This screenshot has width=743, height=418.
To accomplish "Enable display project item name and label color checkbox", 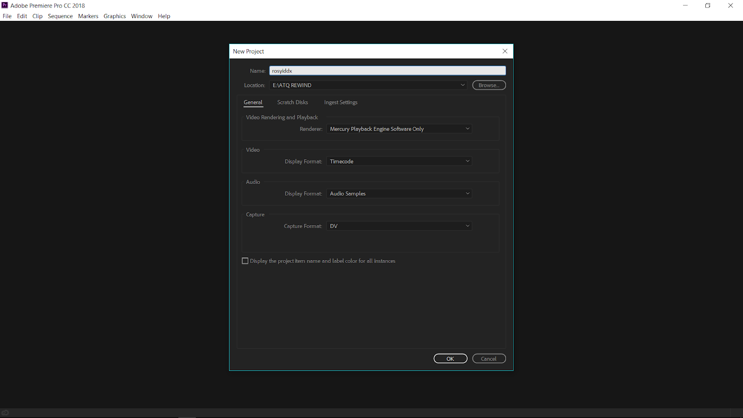I will (245, 261).
